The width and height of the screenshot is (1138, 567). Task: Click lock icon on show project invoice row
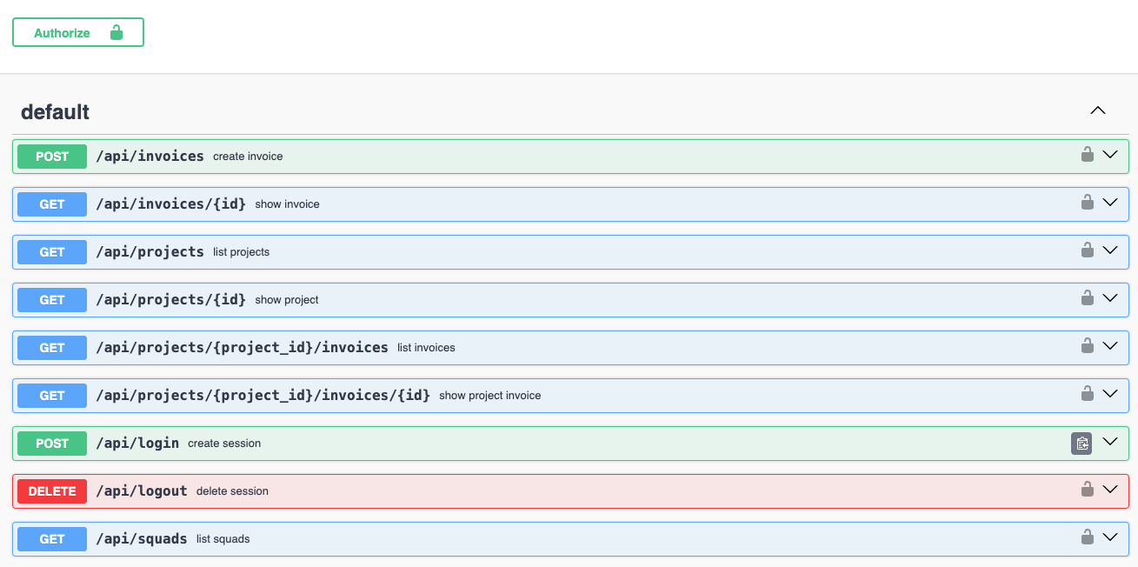point(1087,394)
